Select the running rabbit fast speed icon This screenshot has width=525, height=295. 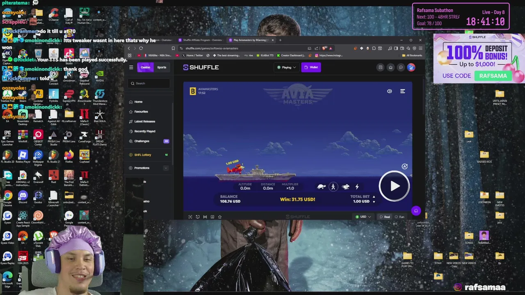click(x=345, y=187)
